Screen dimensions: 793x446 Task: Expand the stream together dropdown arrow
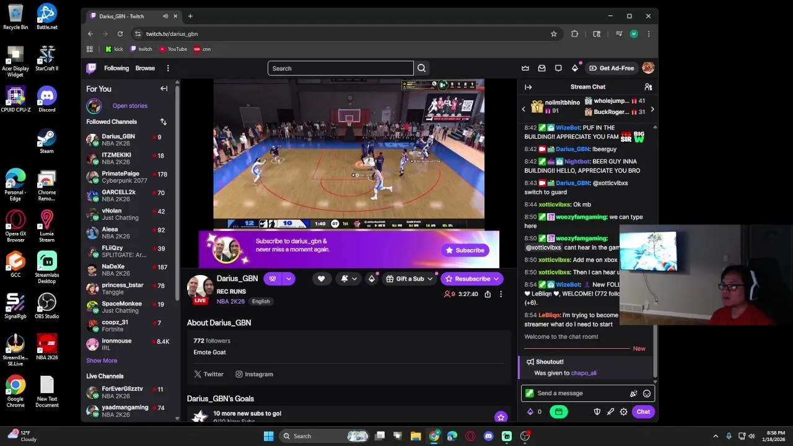click(288, 279)
